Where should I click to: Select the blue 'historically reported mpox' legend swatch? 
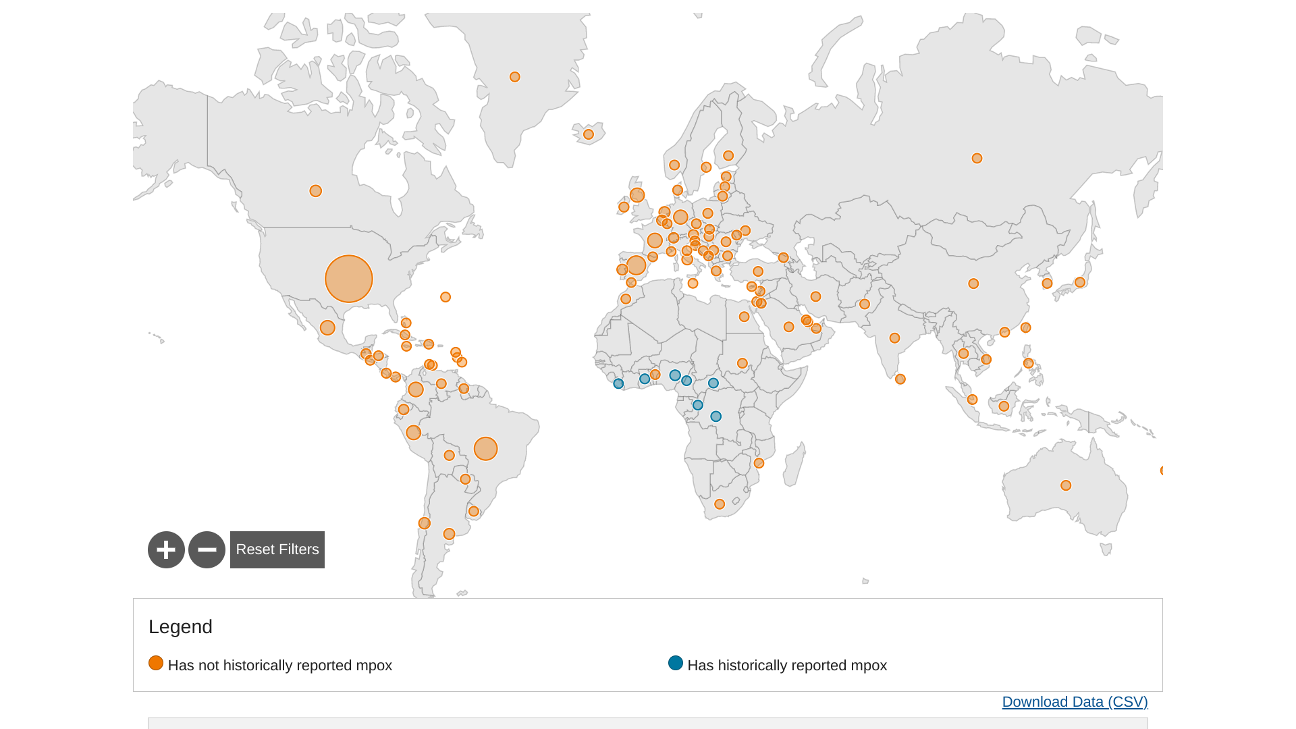click(x=676, y=663)
